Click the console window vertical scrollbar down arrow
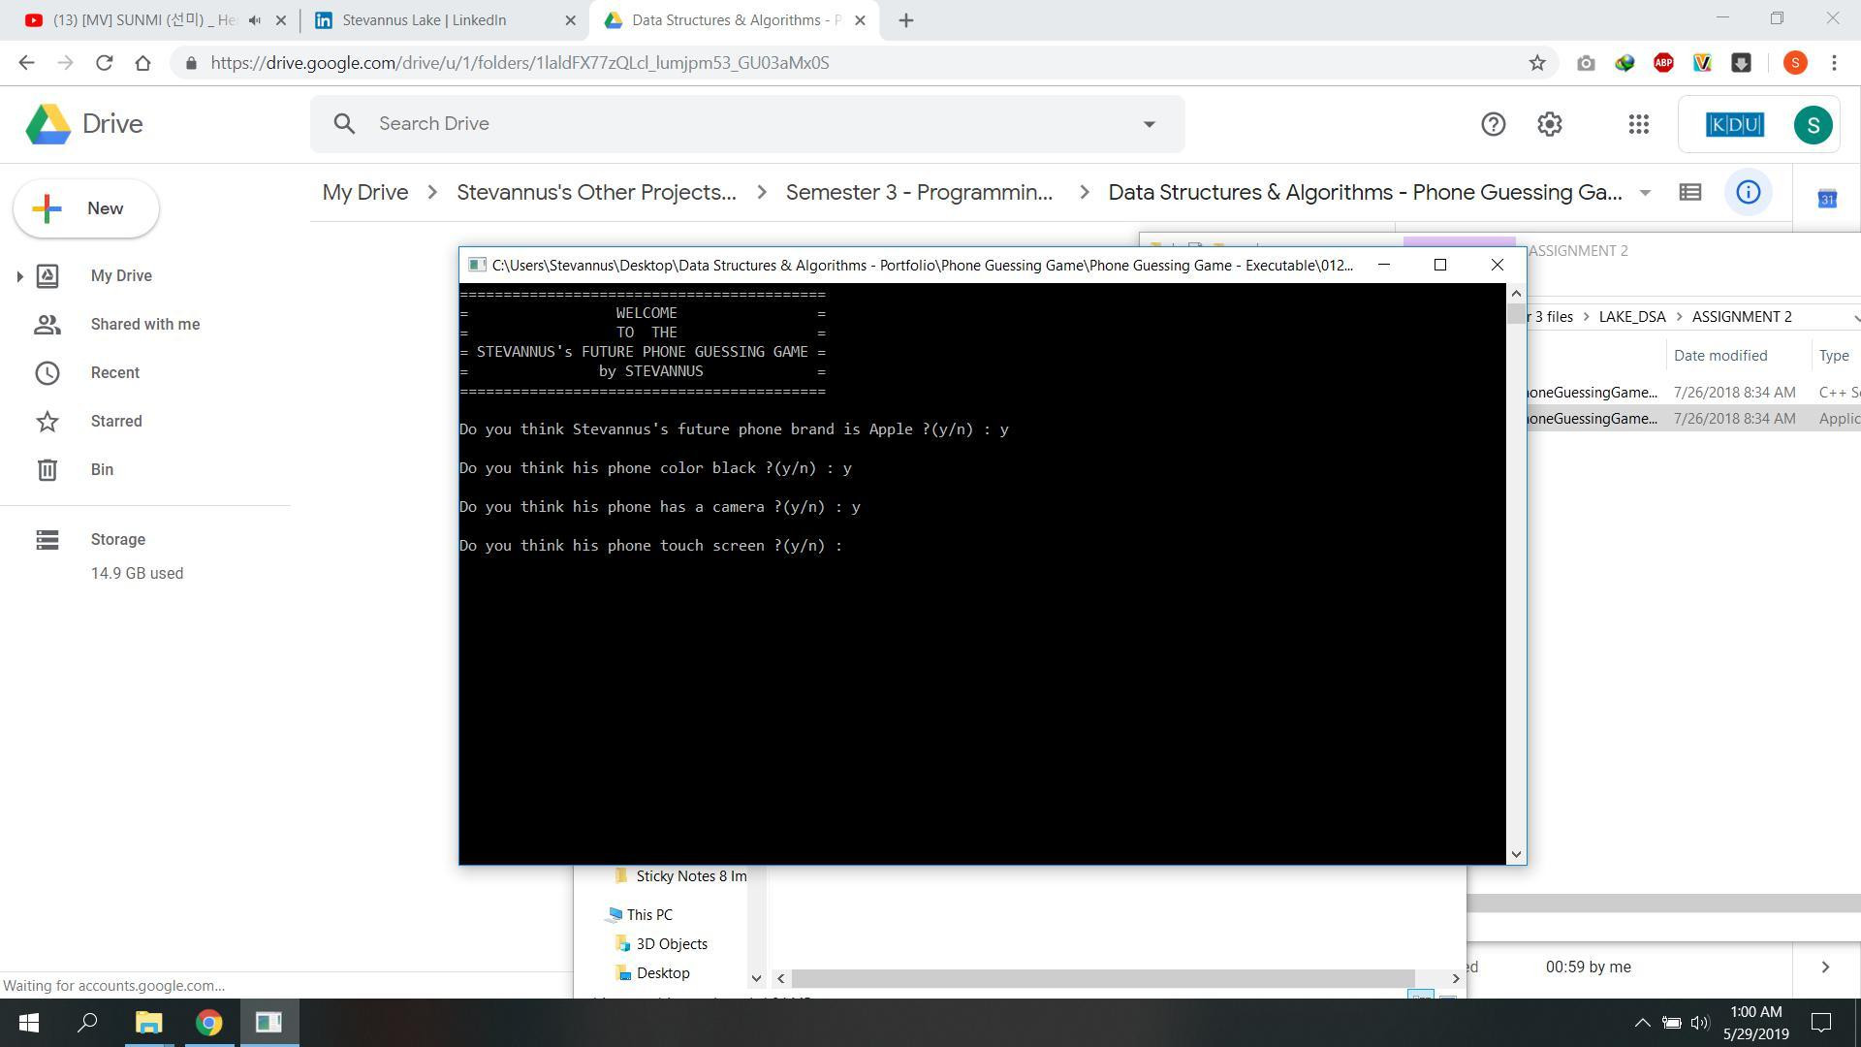 [1516, 854]
